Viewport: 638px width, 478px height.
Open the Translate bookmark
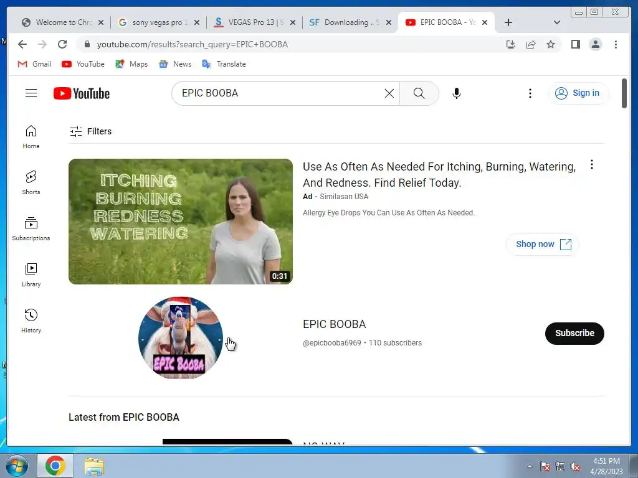click(224, 64)
